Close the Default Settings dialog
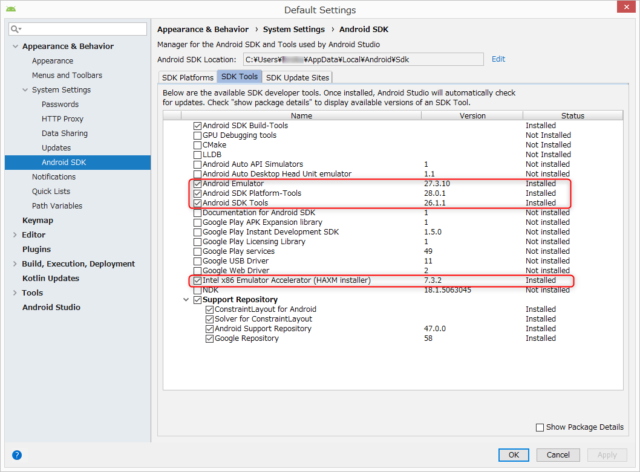The image size is (640, 472). pos(626,7)
